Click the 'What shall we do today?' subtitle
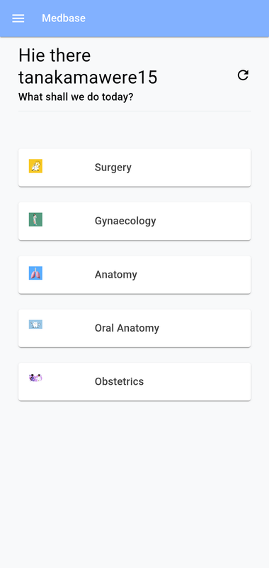 (76, 97)
